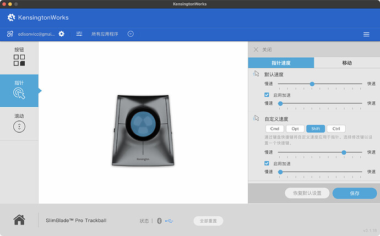380x236 pixels.
Task: Select the 按钮 buttons section
Action: pyautogui.click(x=19, y=57)
